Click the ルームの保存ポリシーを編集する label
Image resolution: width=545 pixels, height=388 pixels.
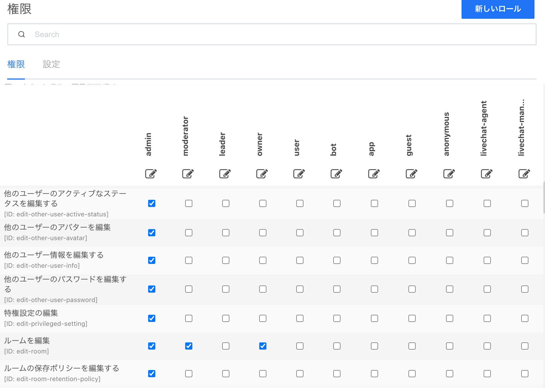pos(62,368)
